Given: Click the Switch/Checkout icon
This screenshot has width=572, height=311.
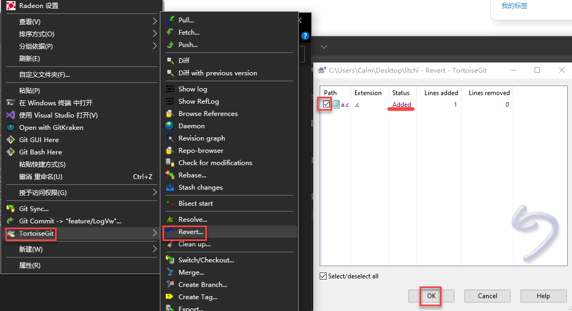Looking at the screenshot, I should pyautogui.click(x=170, y=260).
